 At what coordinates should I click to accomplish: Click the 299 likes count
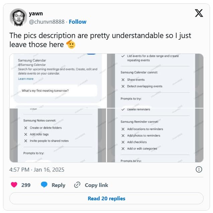(26, 185)
